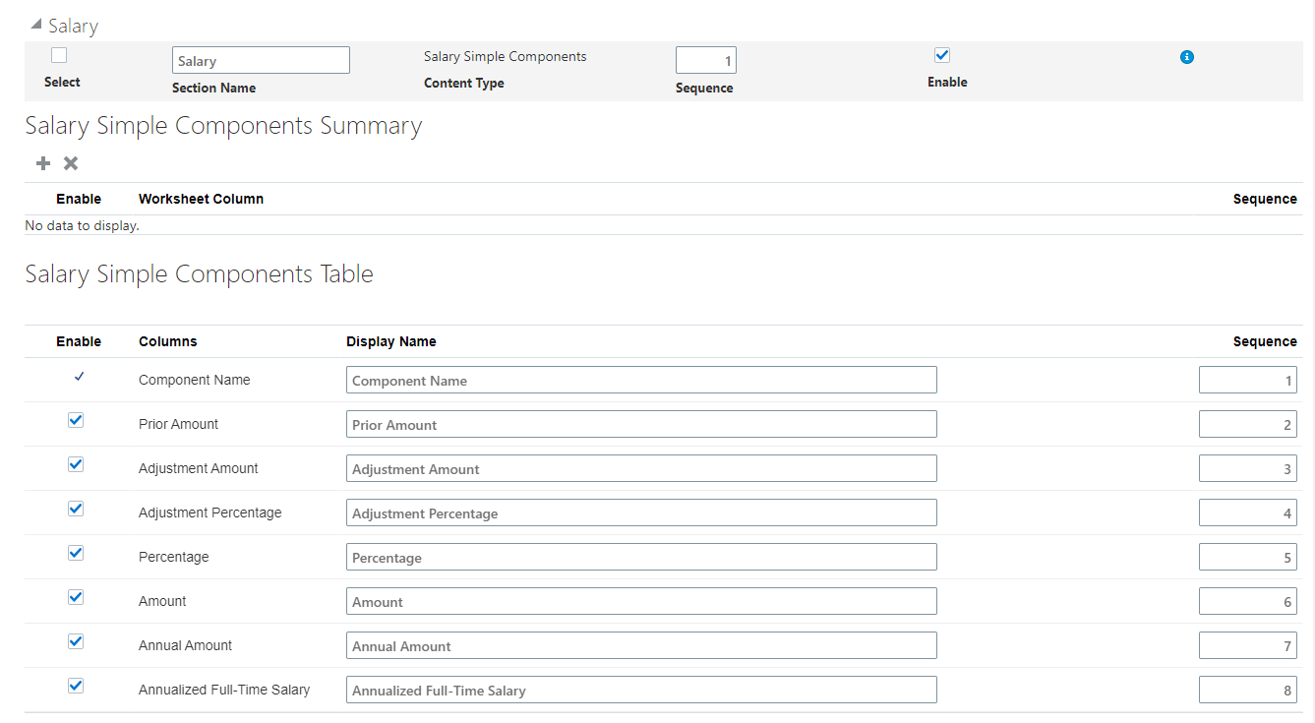The height and width of the screenshot is (723, 1315).
Task: Uncheck the Adjustment Amount enable checkbox
Action: (x=76, y=464)
